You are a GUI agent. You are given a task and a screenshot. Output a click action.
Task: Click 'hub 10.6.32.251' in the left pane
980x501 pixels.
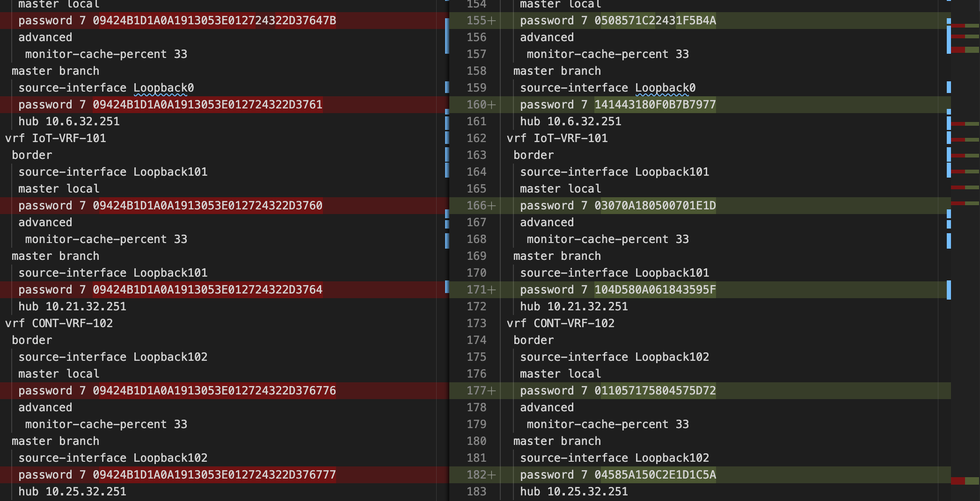[69, 122]
